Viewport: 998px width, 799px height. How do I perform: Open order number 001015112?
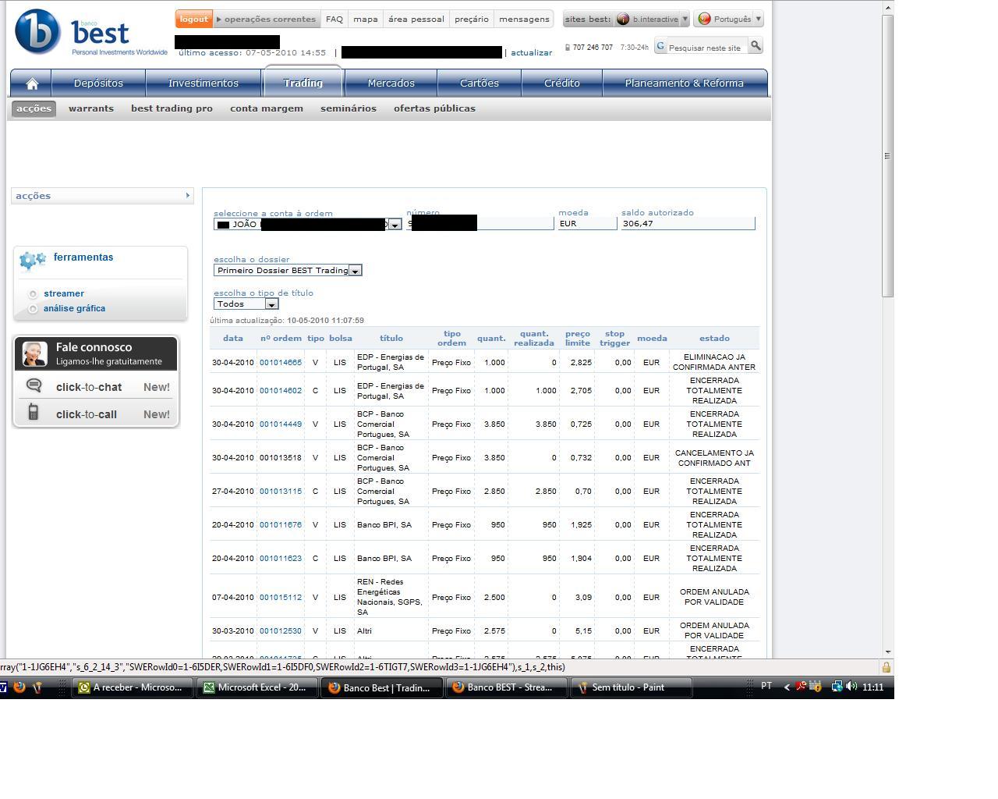pyautogui.click(x=281, y=597)
